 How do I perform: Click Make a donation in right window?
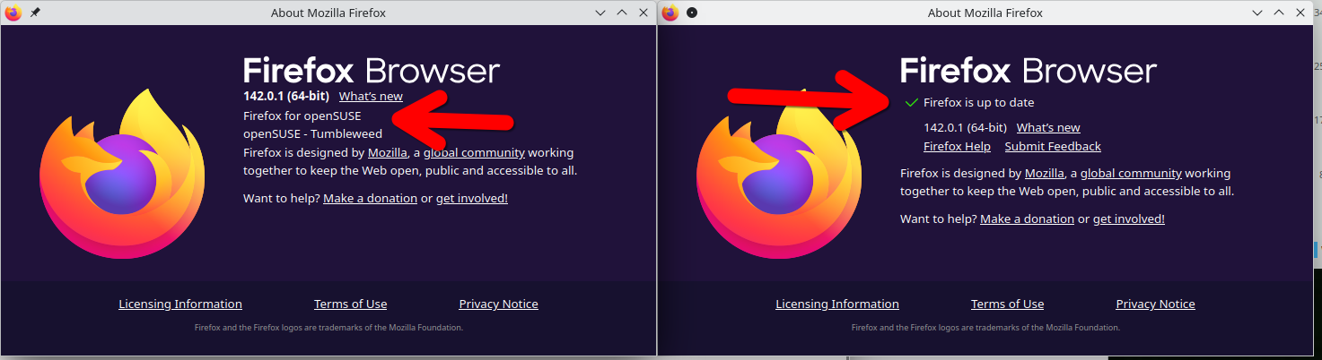coord(1027,219)
